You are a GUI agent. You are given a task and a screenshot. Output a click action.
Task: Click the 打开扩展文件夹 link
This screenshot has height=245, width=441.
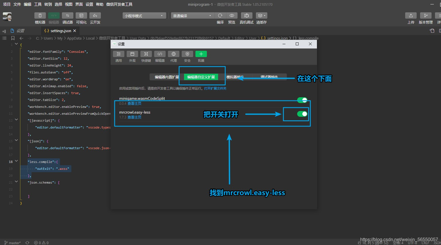pyautogui.click(x=215, y=88)
